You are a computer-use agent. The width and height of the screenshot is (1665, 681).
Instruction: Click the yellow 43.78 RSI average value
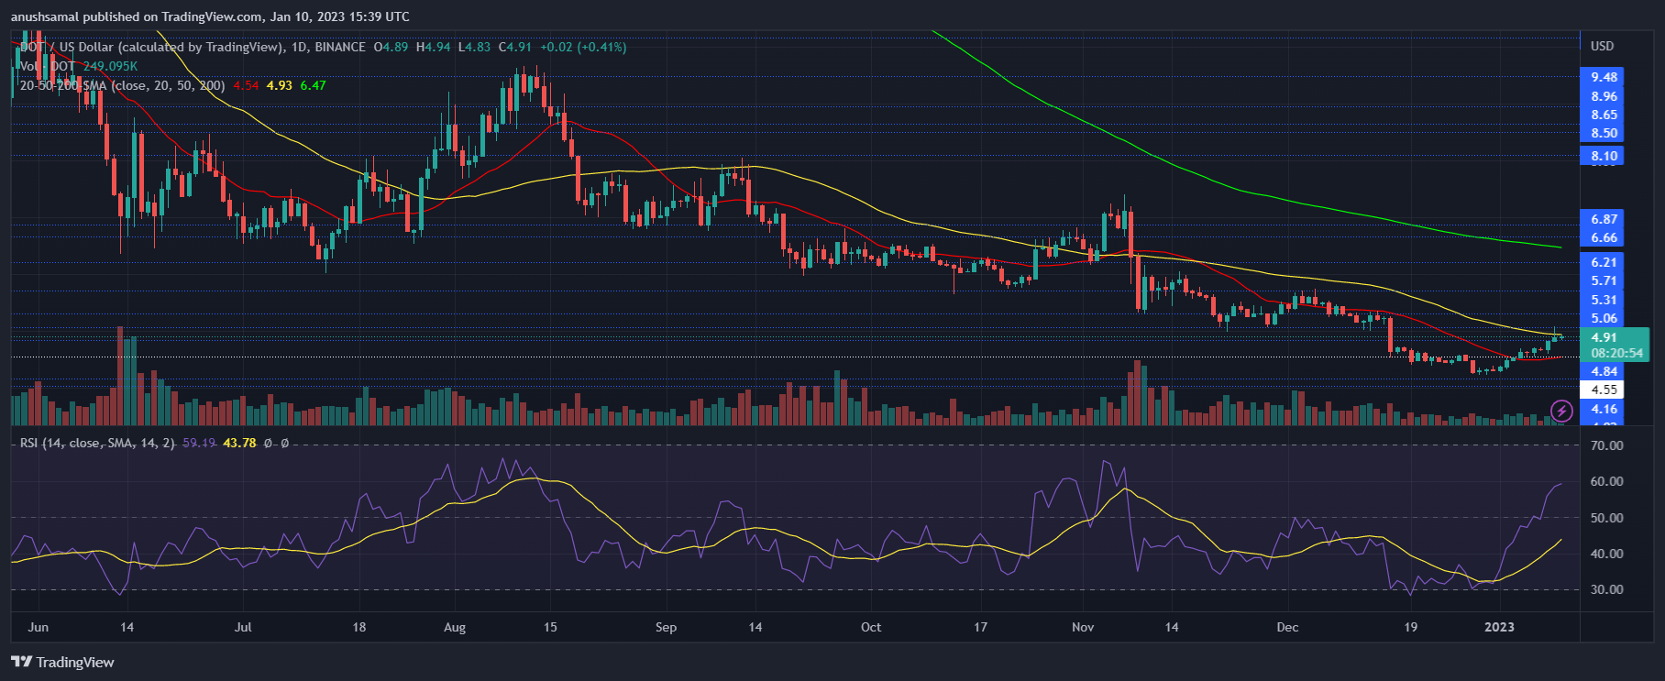point(239,443)
